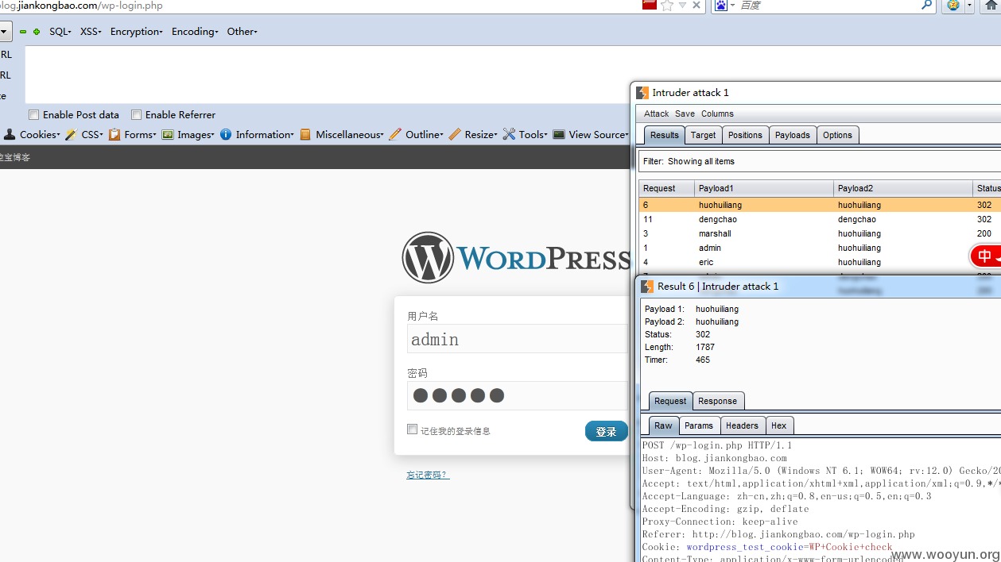The height and width of the screenshot is (562, 1001).
Task: Click the username field containing admin
Action: (518, 339)
